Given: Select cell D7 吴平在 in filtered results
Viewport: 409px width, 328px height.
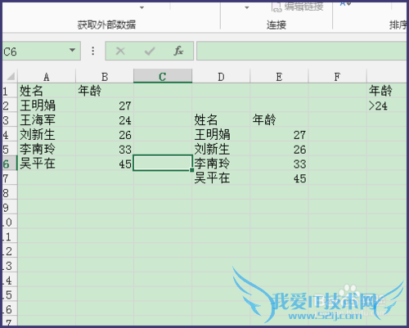Looking at the screenshot, I should pyautogui.click(x=221, y=178).
